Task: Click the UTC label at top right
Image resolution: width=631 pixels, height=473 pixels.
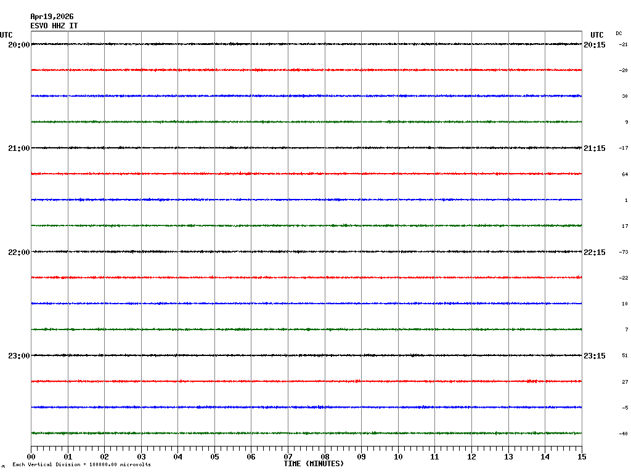Action: 596,35
